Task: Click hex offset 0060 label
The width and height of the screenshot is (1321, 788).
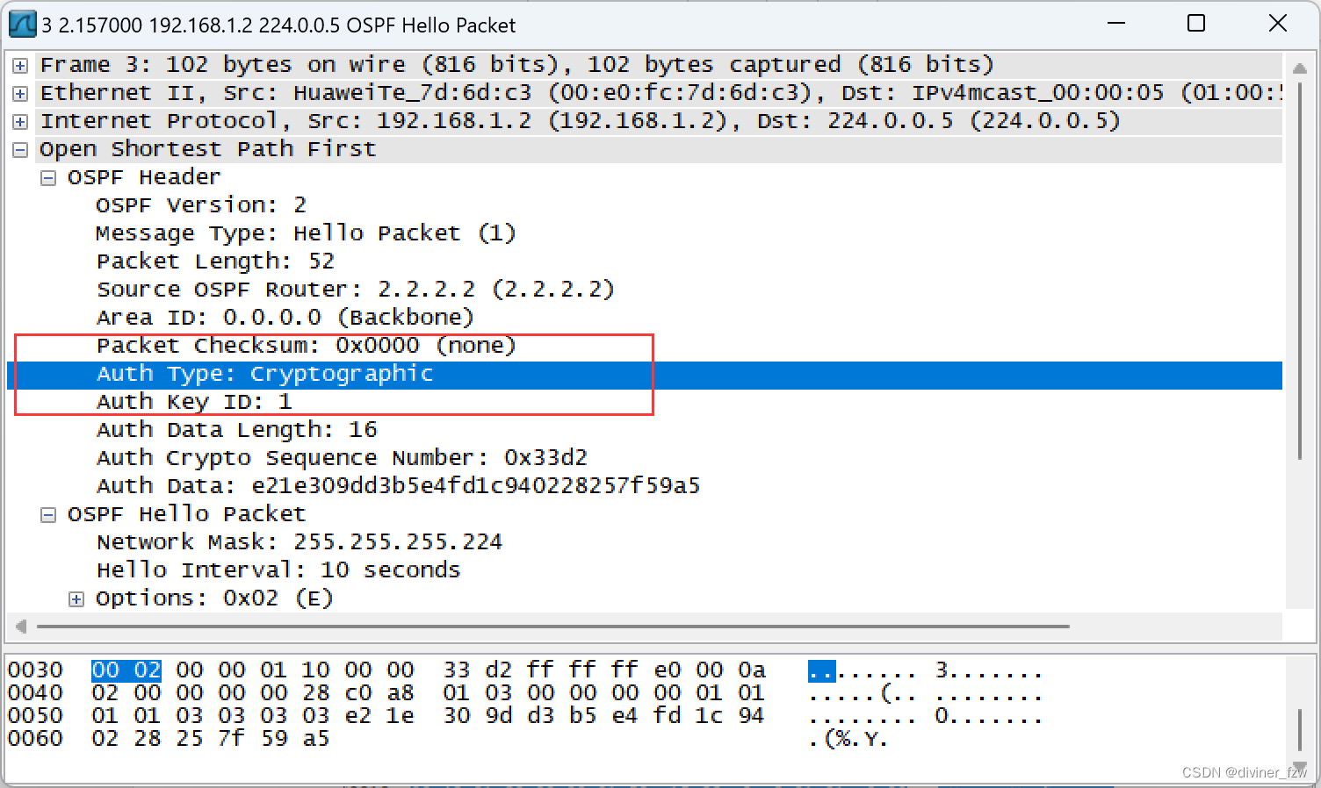Action: click(x=35, y=739)
